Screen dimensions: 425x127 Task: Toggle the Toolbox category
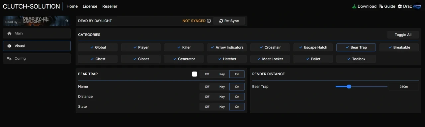356,59
